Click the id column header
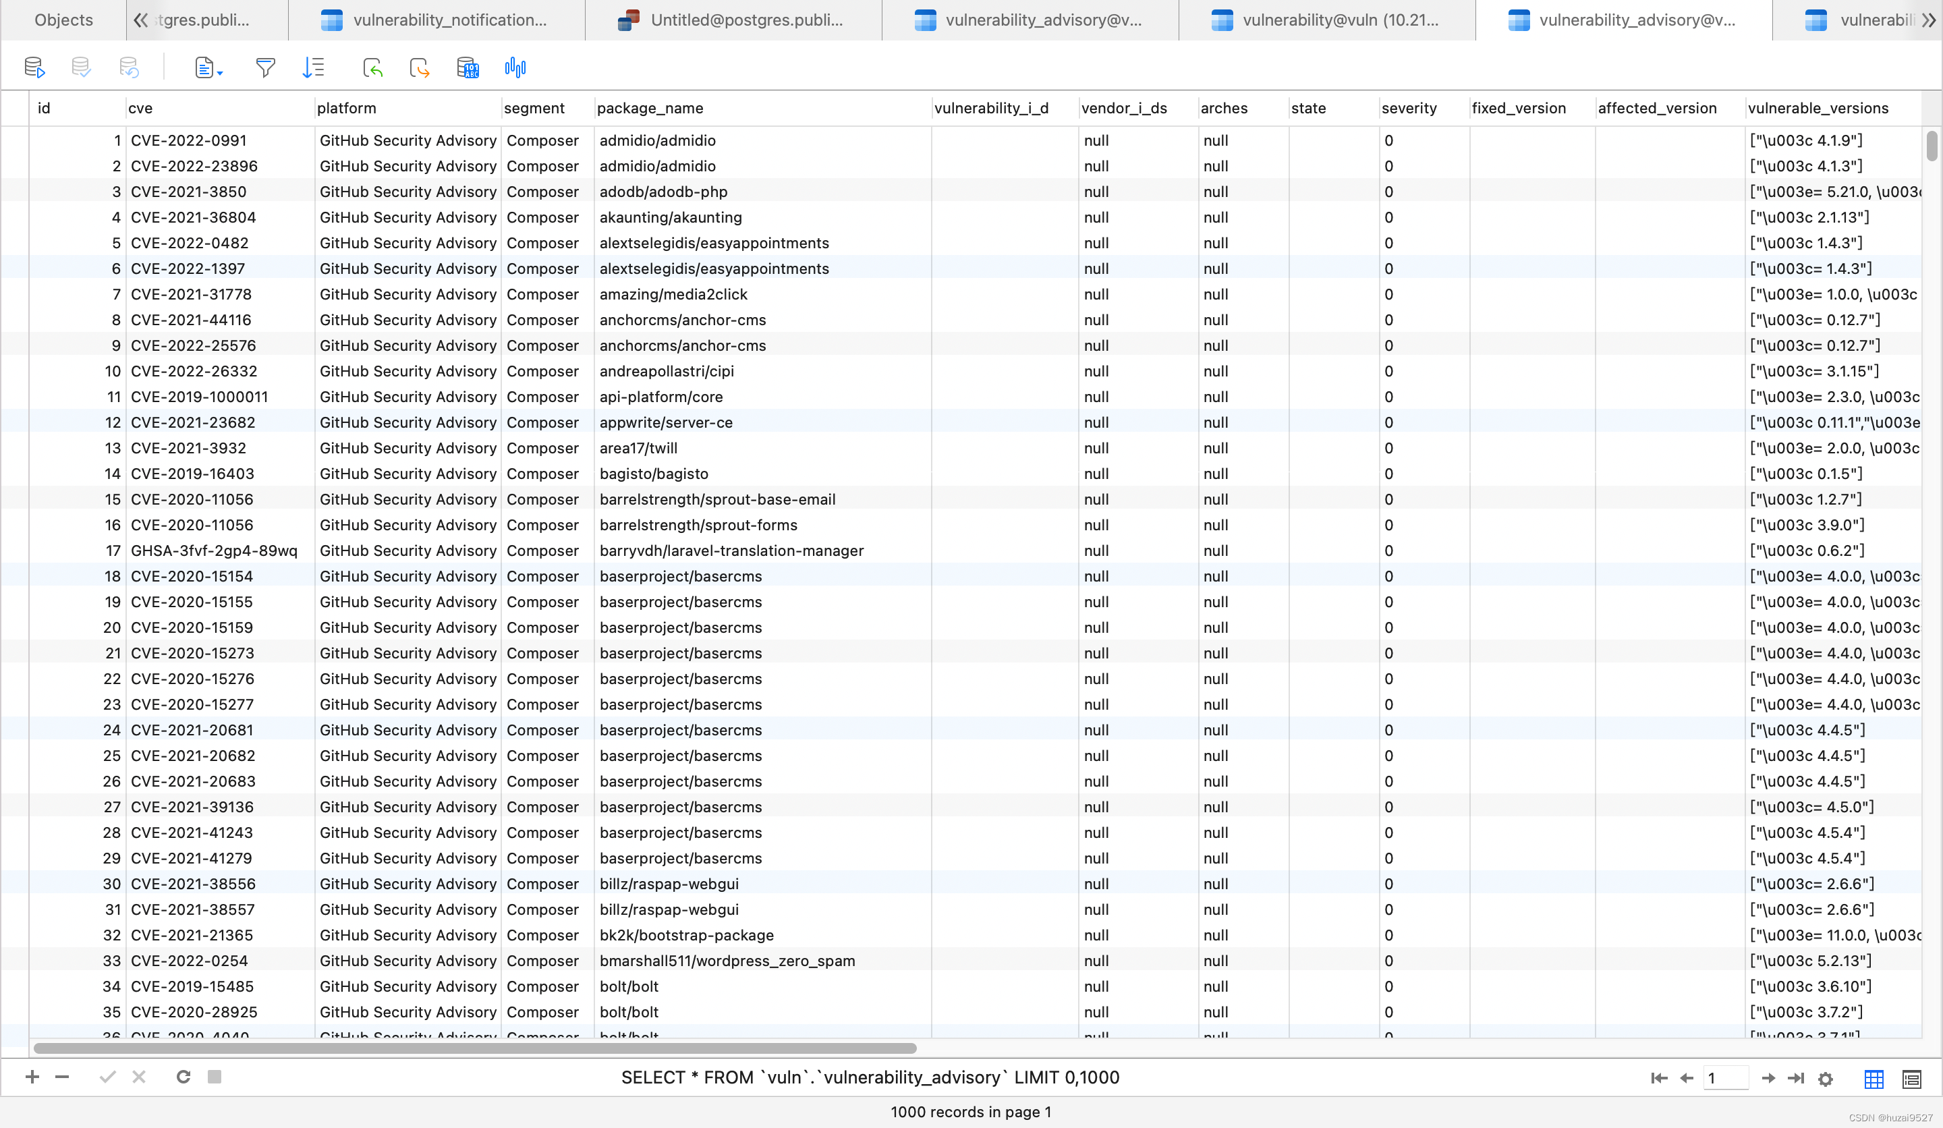The image size is (1943, 1128). point(77,108)
